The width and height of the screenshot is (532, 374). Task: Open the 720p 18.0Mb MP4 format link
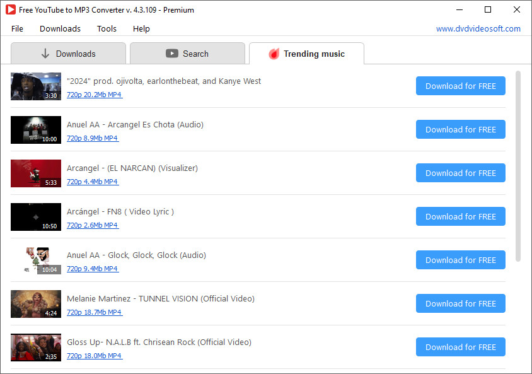pos(95,356)
